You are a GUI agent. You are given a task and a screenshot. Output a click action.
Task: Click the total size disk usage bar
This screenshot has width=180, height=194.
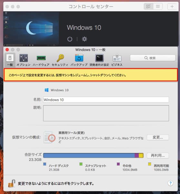[93, 156]
